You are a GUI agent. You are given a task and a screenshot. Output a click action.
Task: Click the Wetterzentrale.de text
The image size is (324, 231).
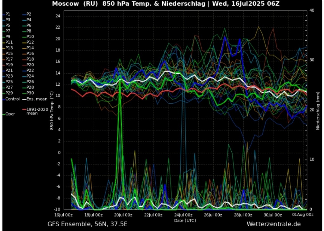[x=273, y=224]
